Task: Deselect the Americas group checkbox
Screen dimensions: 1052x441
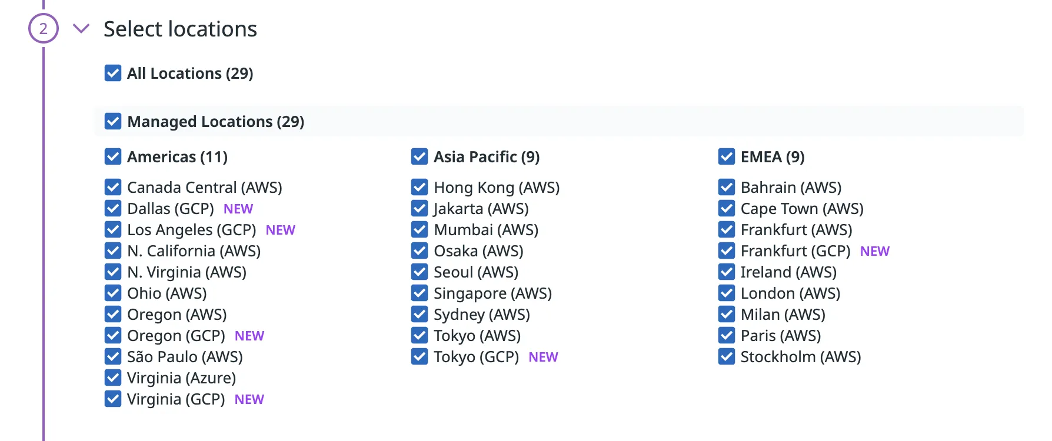Action: pos(113,156)
